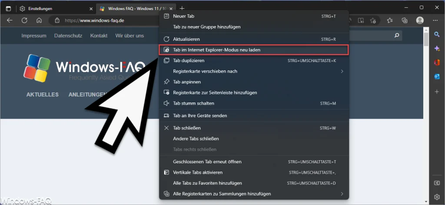Viewport: 445px width, 205px height.
Task: Open the Outlook sidebar icon
Action: click(437, 77)
